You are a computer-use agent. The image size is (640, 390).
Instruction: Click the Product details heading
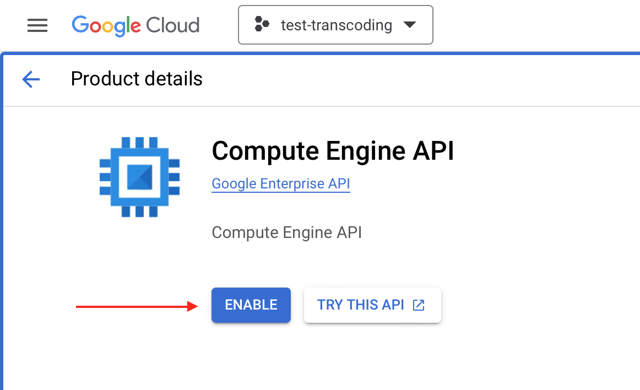coord(137,79)
